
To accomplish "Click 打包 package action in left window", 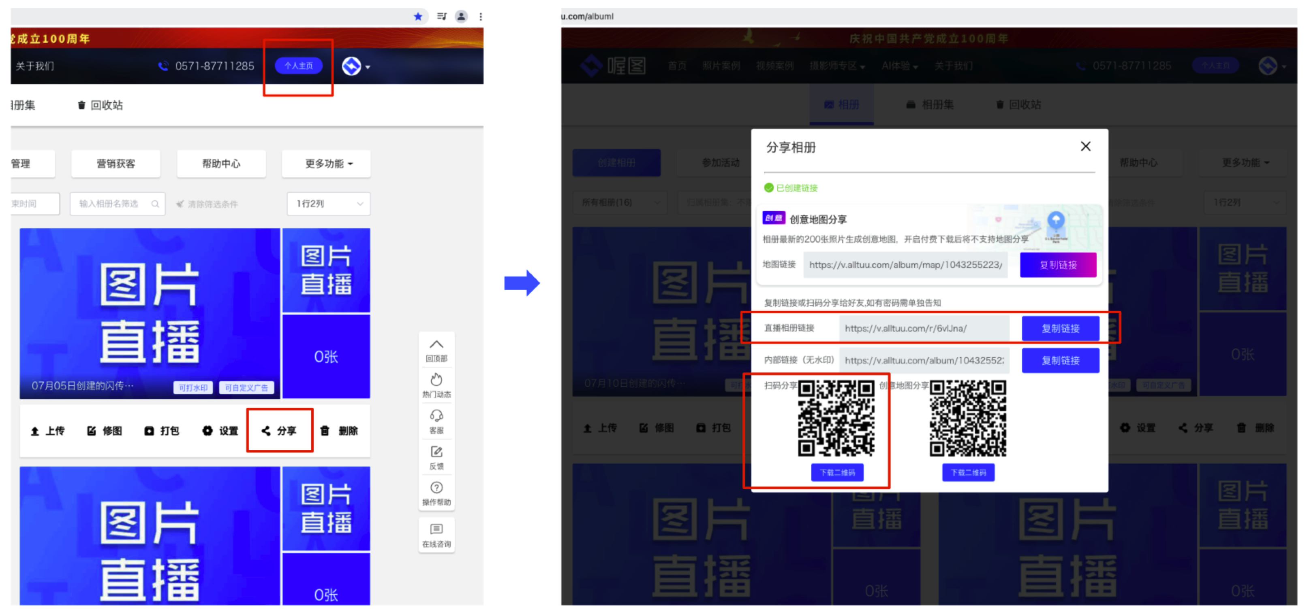I will pos(162,431).
